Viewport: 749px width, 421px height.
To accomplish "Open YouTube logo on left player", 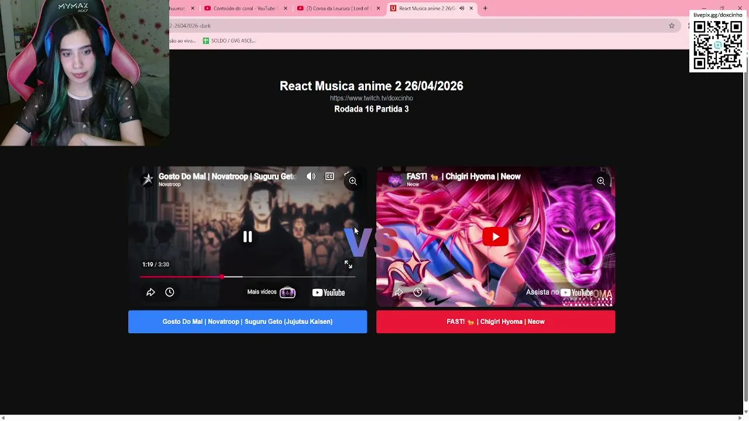I will click(x=328, y=293).
